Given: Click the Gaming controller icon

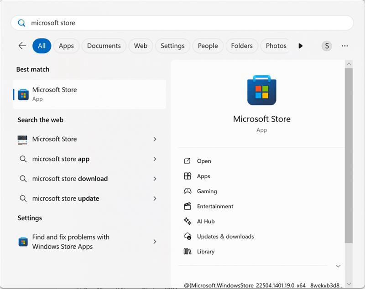Looking at the screenshot, I should [x=188, y=191].
